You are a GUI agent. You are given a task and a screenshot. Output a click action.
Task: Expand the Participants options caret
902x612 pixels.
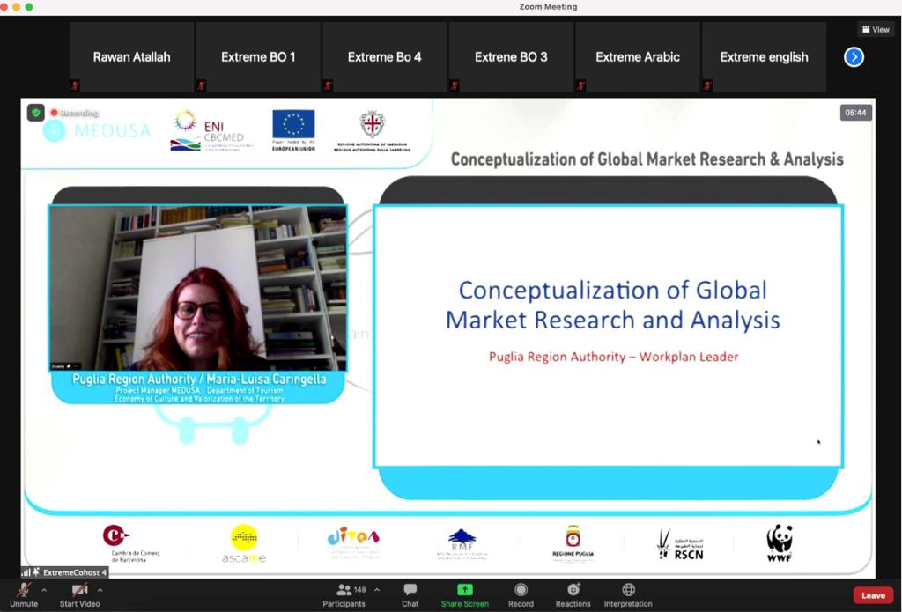tap(378, 590)
